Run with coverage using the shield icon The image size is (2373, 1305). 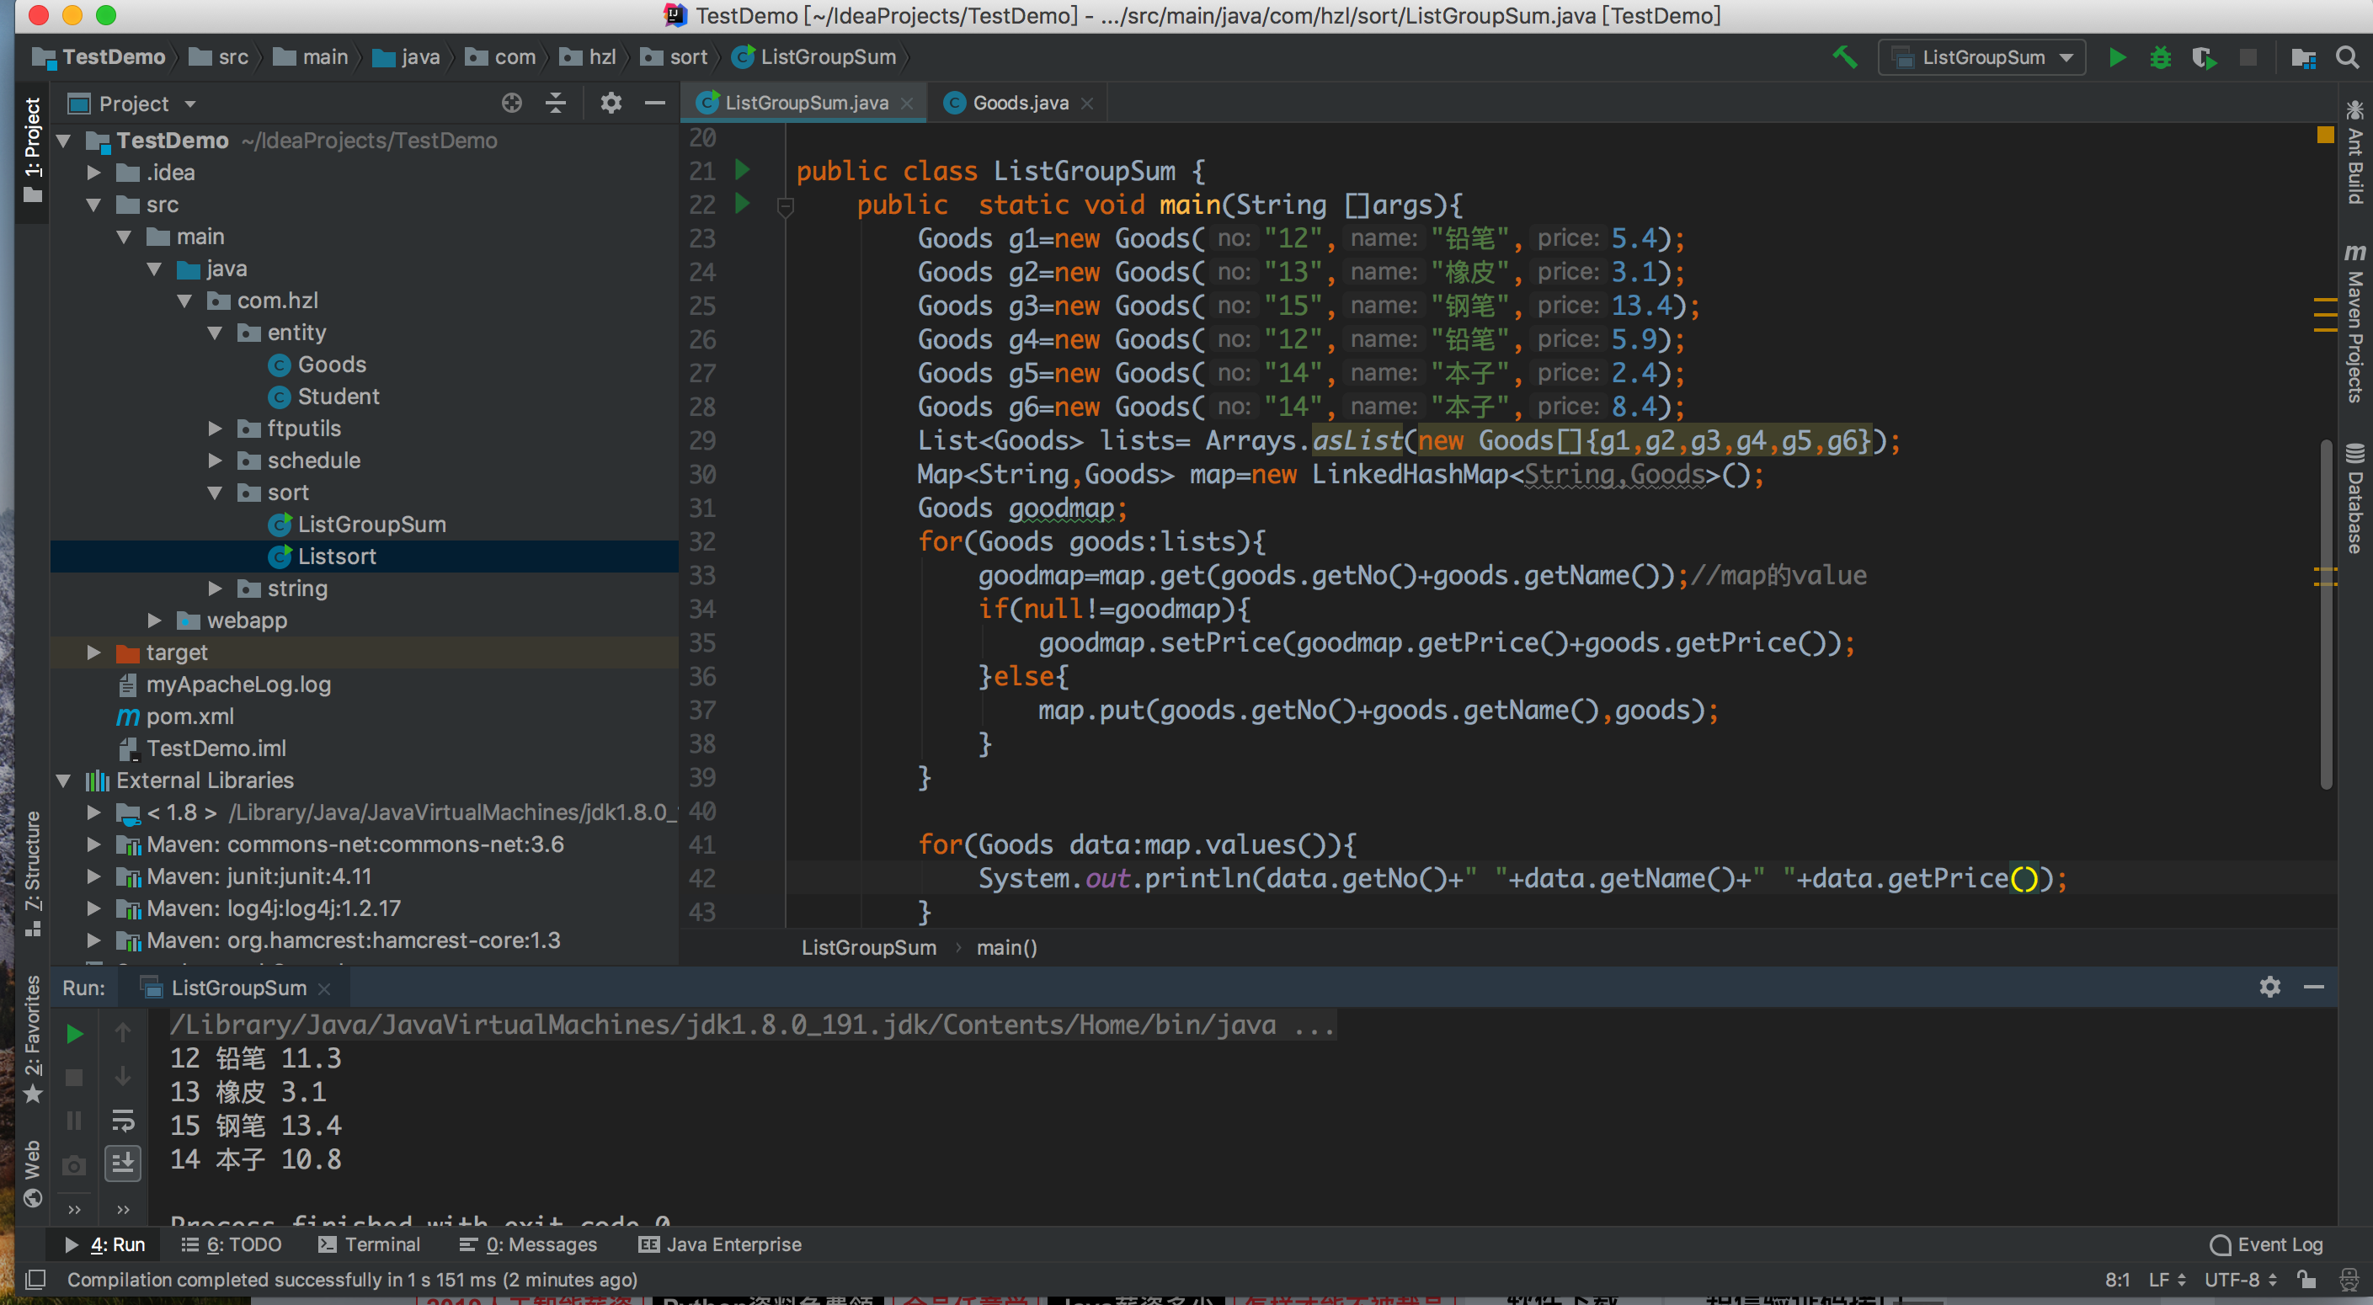(x=2204, y=57)
